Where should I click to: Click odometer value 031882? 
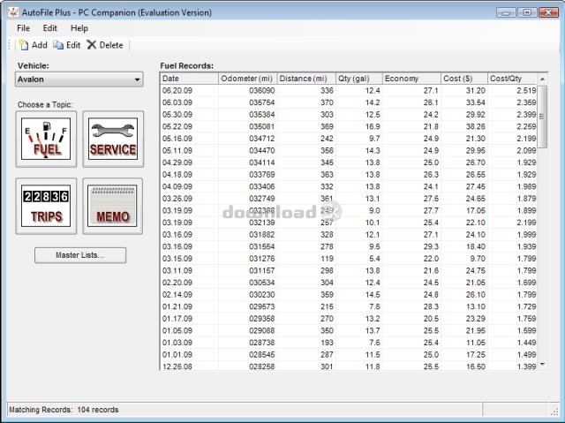pos(261,235)
